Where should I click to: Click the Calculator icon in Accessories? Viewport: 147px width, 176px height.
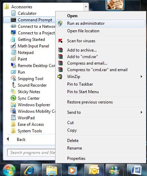[13, 13]
